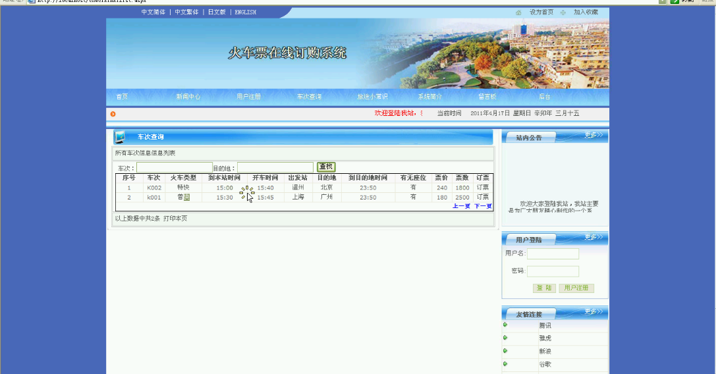The image size is (716, 374).
Task: Click departure station cell 温州
Action: pos(298,187)
